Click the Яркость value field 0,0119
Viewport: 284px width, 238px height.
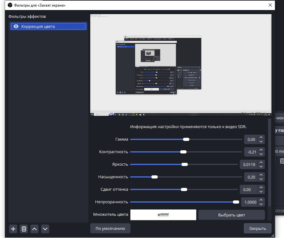[x=249, y=164]
